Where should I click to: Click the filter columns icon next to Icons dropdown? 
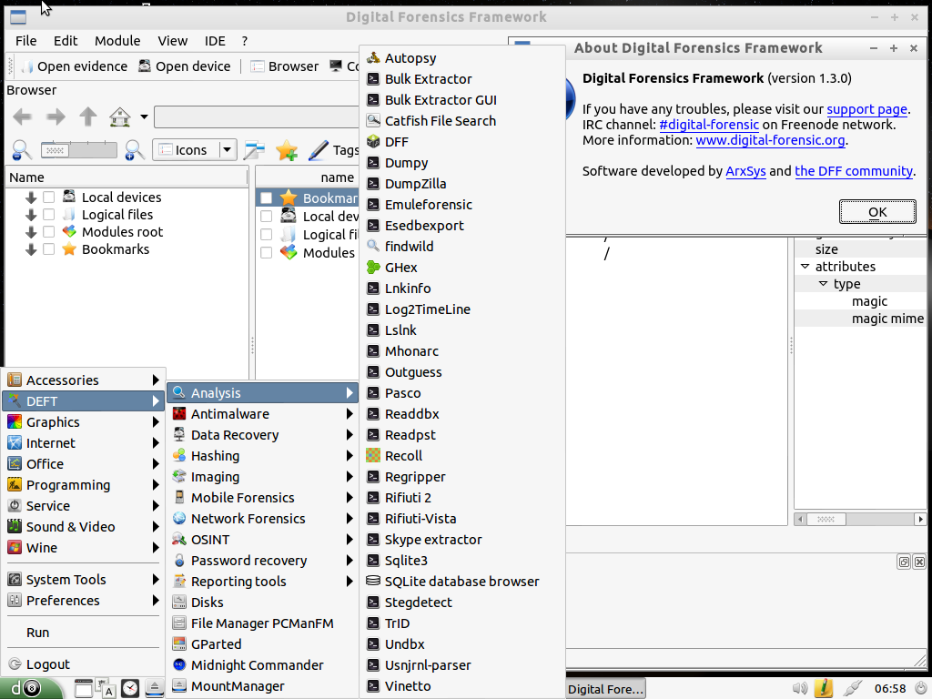coord(254,150)
